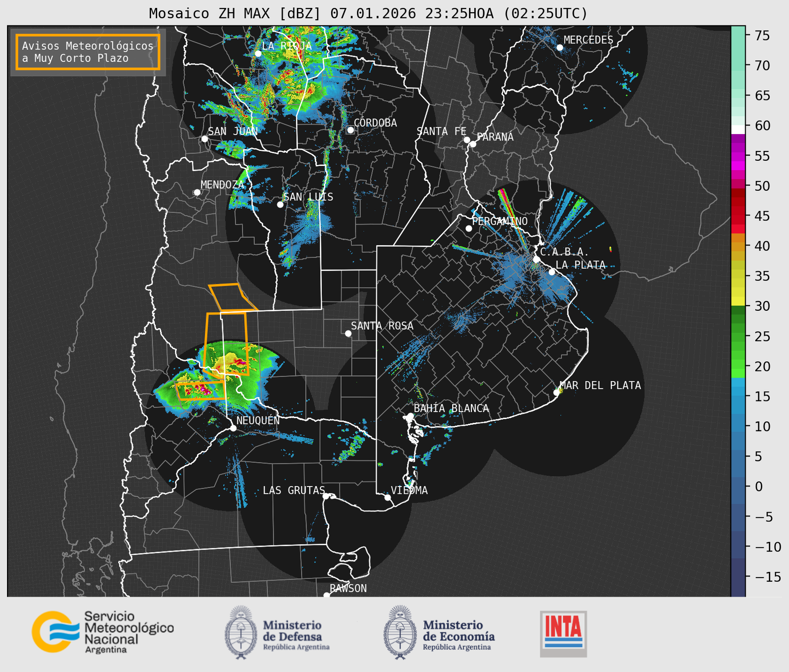Click the 75 dBZ color on the scale

pos(738,36)
